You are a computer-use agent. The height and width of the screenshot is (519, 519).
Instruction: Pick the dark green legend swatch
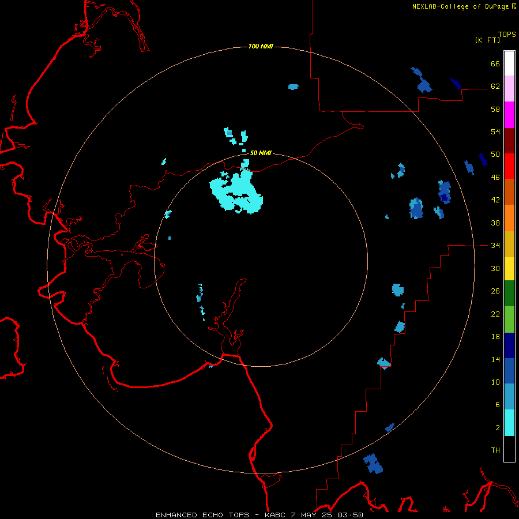pyautogui.click(x=509, y=293)
